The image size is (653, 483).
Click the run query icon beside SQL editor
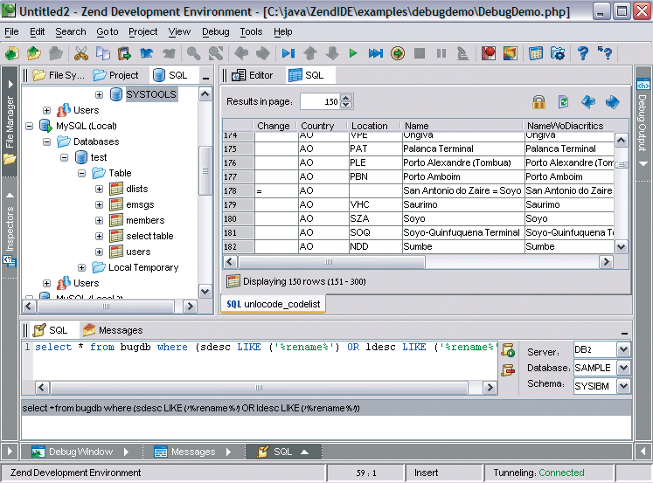[508, 350]
